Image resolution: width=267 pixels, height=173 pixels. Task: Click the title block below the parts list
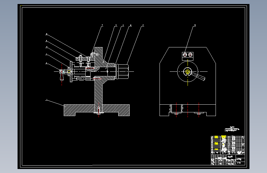[x=228, y=160]
